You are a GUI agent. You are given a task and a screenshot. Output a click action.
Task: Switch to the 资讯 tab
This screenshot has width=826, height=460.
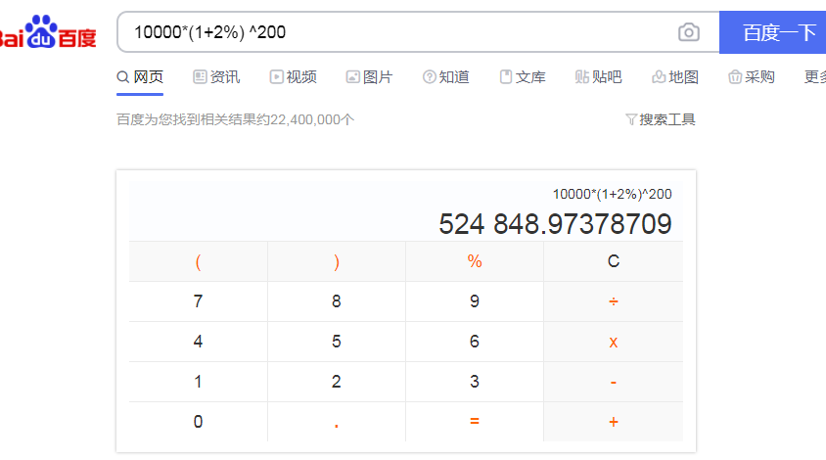click(216, 77)
